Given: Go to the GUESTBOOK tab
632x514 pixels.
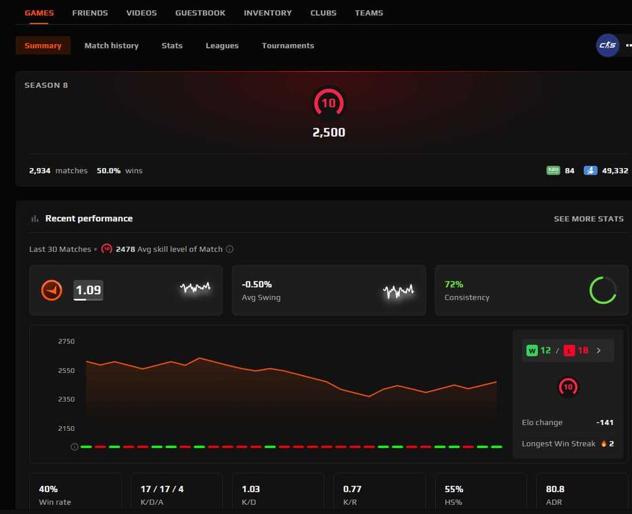Looking at the screenshot, I should pyautogui.click(x=201, y=13).
